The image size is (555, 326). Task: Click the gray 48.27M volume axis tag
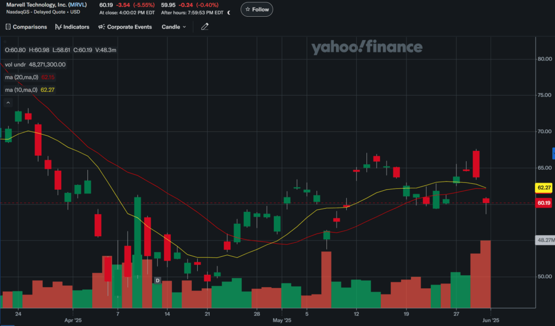tap(545, 240)
